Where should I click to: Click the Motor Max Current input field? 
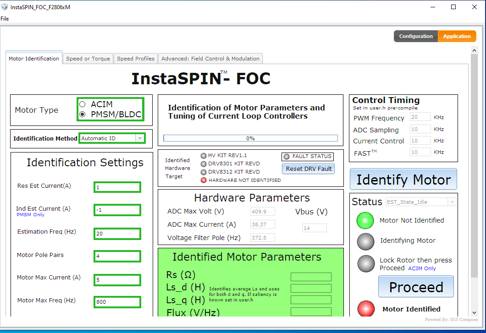point(117,280)
